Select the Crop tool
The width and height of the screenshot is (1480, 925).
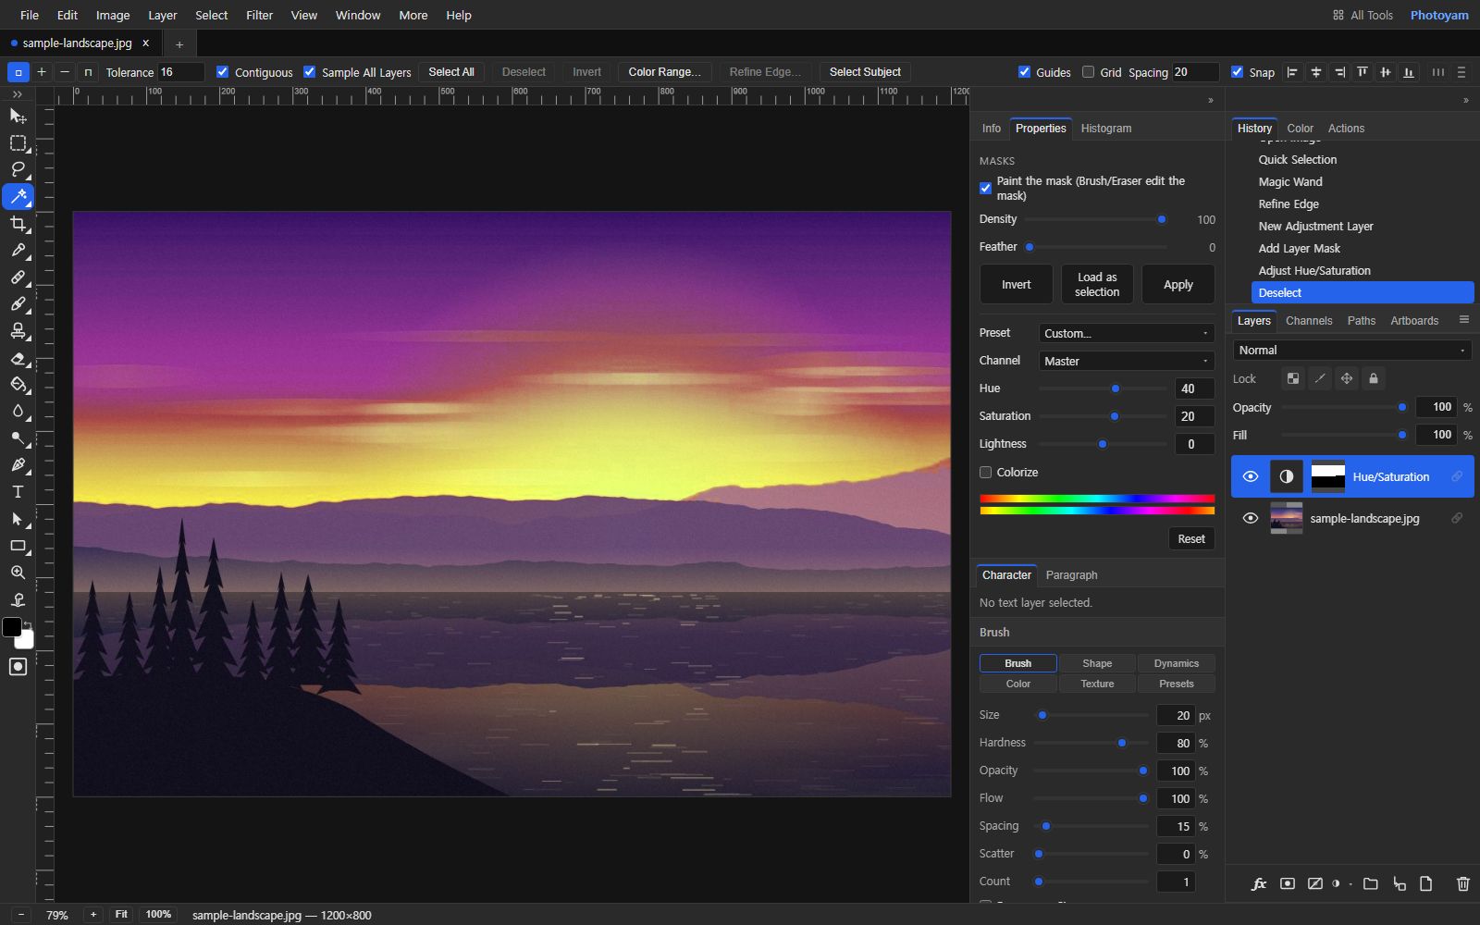point(18,223)
